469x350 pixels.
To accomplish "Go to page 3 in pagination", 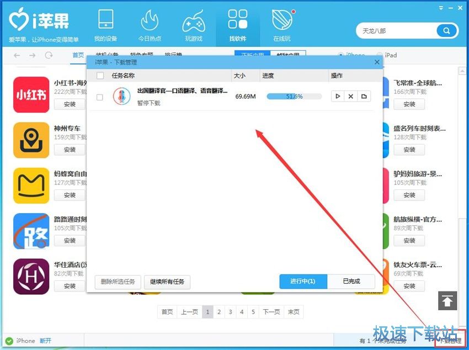I will click(230, 312).
